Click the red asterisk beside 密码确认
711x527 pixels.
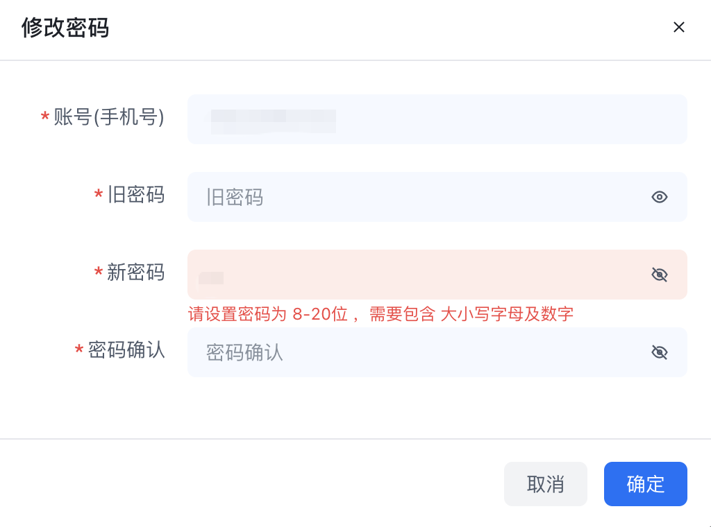[79, 352]
